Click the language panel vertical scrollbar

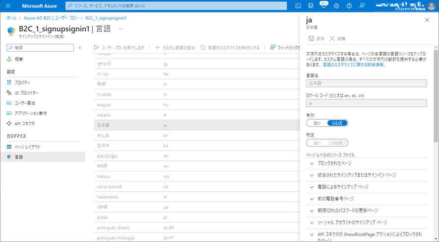[437, 95]
